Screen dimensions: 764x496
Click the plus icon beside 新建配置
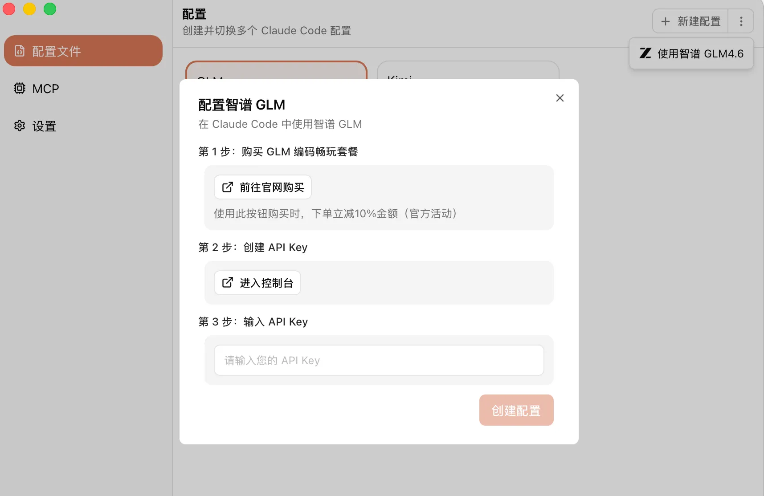[666, 21]
